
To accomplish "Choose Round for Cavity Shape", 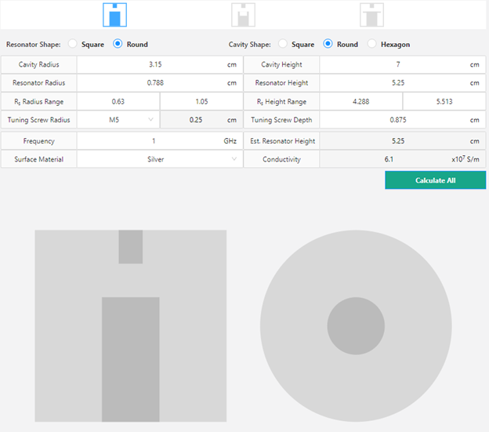I will click(x=328, y=44).
